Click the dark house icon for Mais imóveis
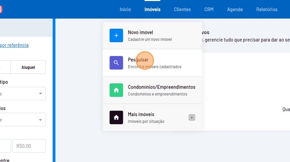 [x=116, y=118]
